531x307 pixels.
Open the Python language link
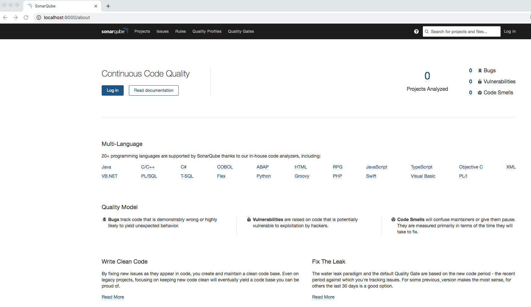(264, 176)
